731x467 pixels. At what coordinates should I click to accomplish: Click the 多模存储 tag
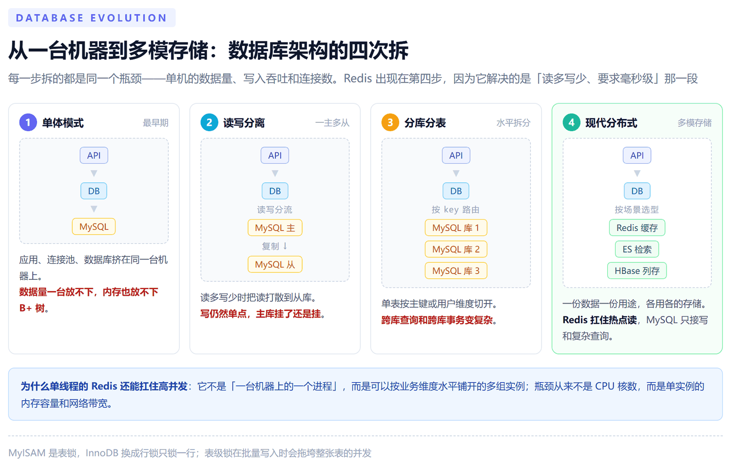pyautogui.click(x=694, y=123)
